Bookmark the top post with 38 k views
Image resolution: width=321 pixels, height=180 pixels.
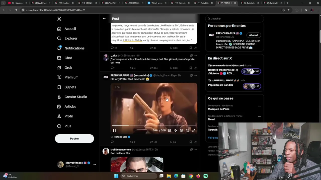pyautogui.click(x=191, y=48)
